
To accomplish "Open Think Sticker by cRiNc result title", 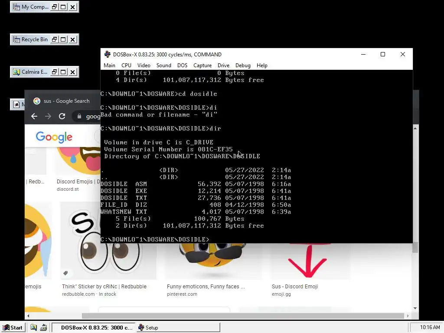I will (x=104, y=287).
